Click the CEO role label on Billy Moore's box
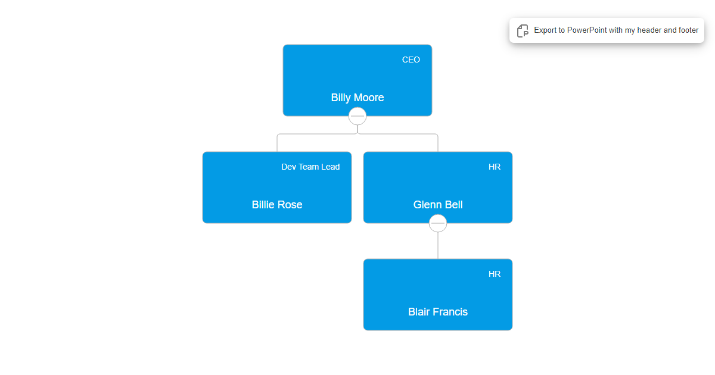715x375 pixels. tap(411, 60)
